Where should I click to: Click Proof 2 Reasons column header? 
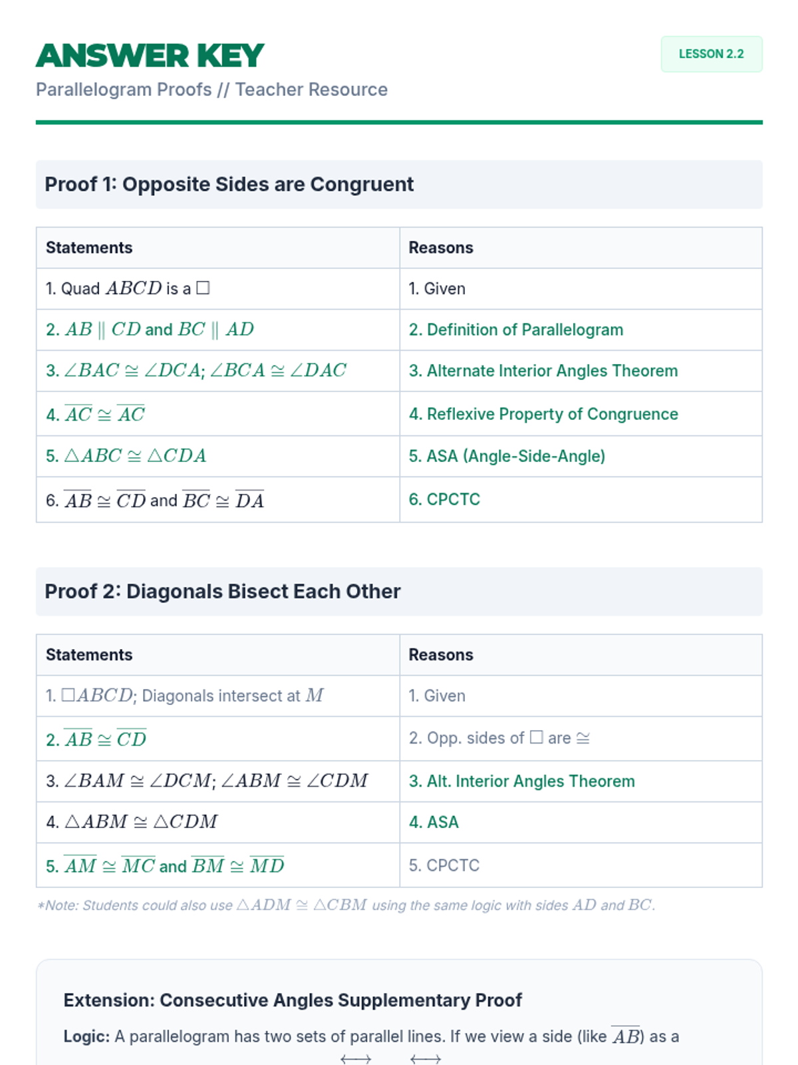click(441, 655)
